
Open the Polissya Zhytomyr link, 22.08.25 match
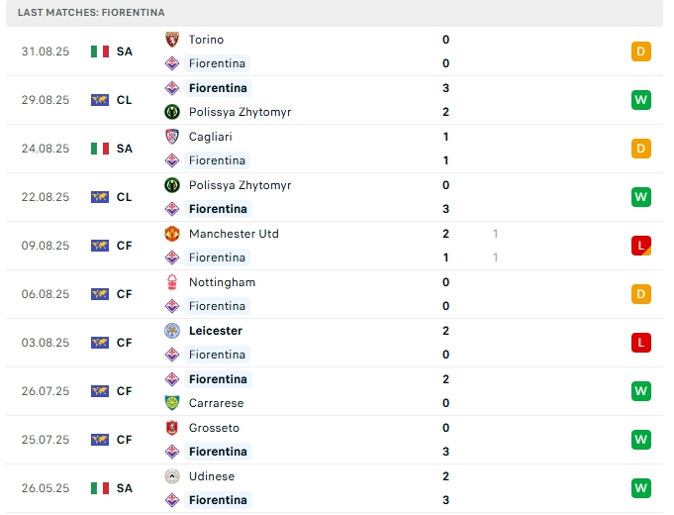pyautogui.click(x=239, y=185)
